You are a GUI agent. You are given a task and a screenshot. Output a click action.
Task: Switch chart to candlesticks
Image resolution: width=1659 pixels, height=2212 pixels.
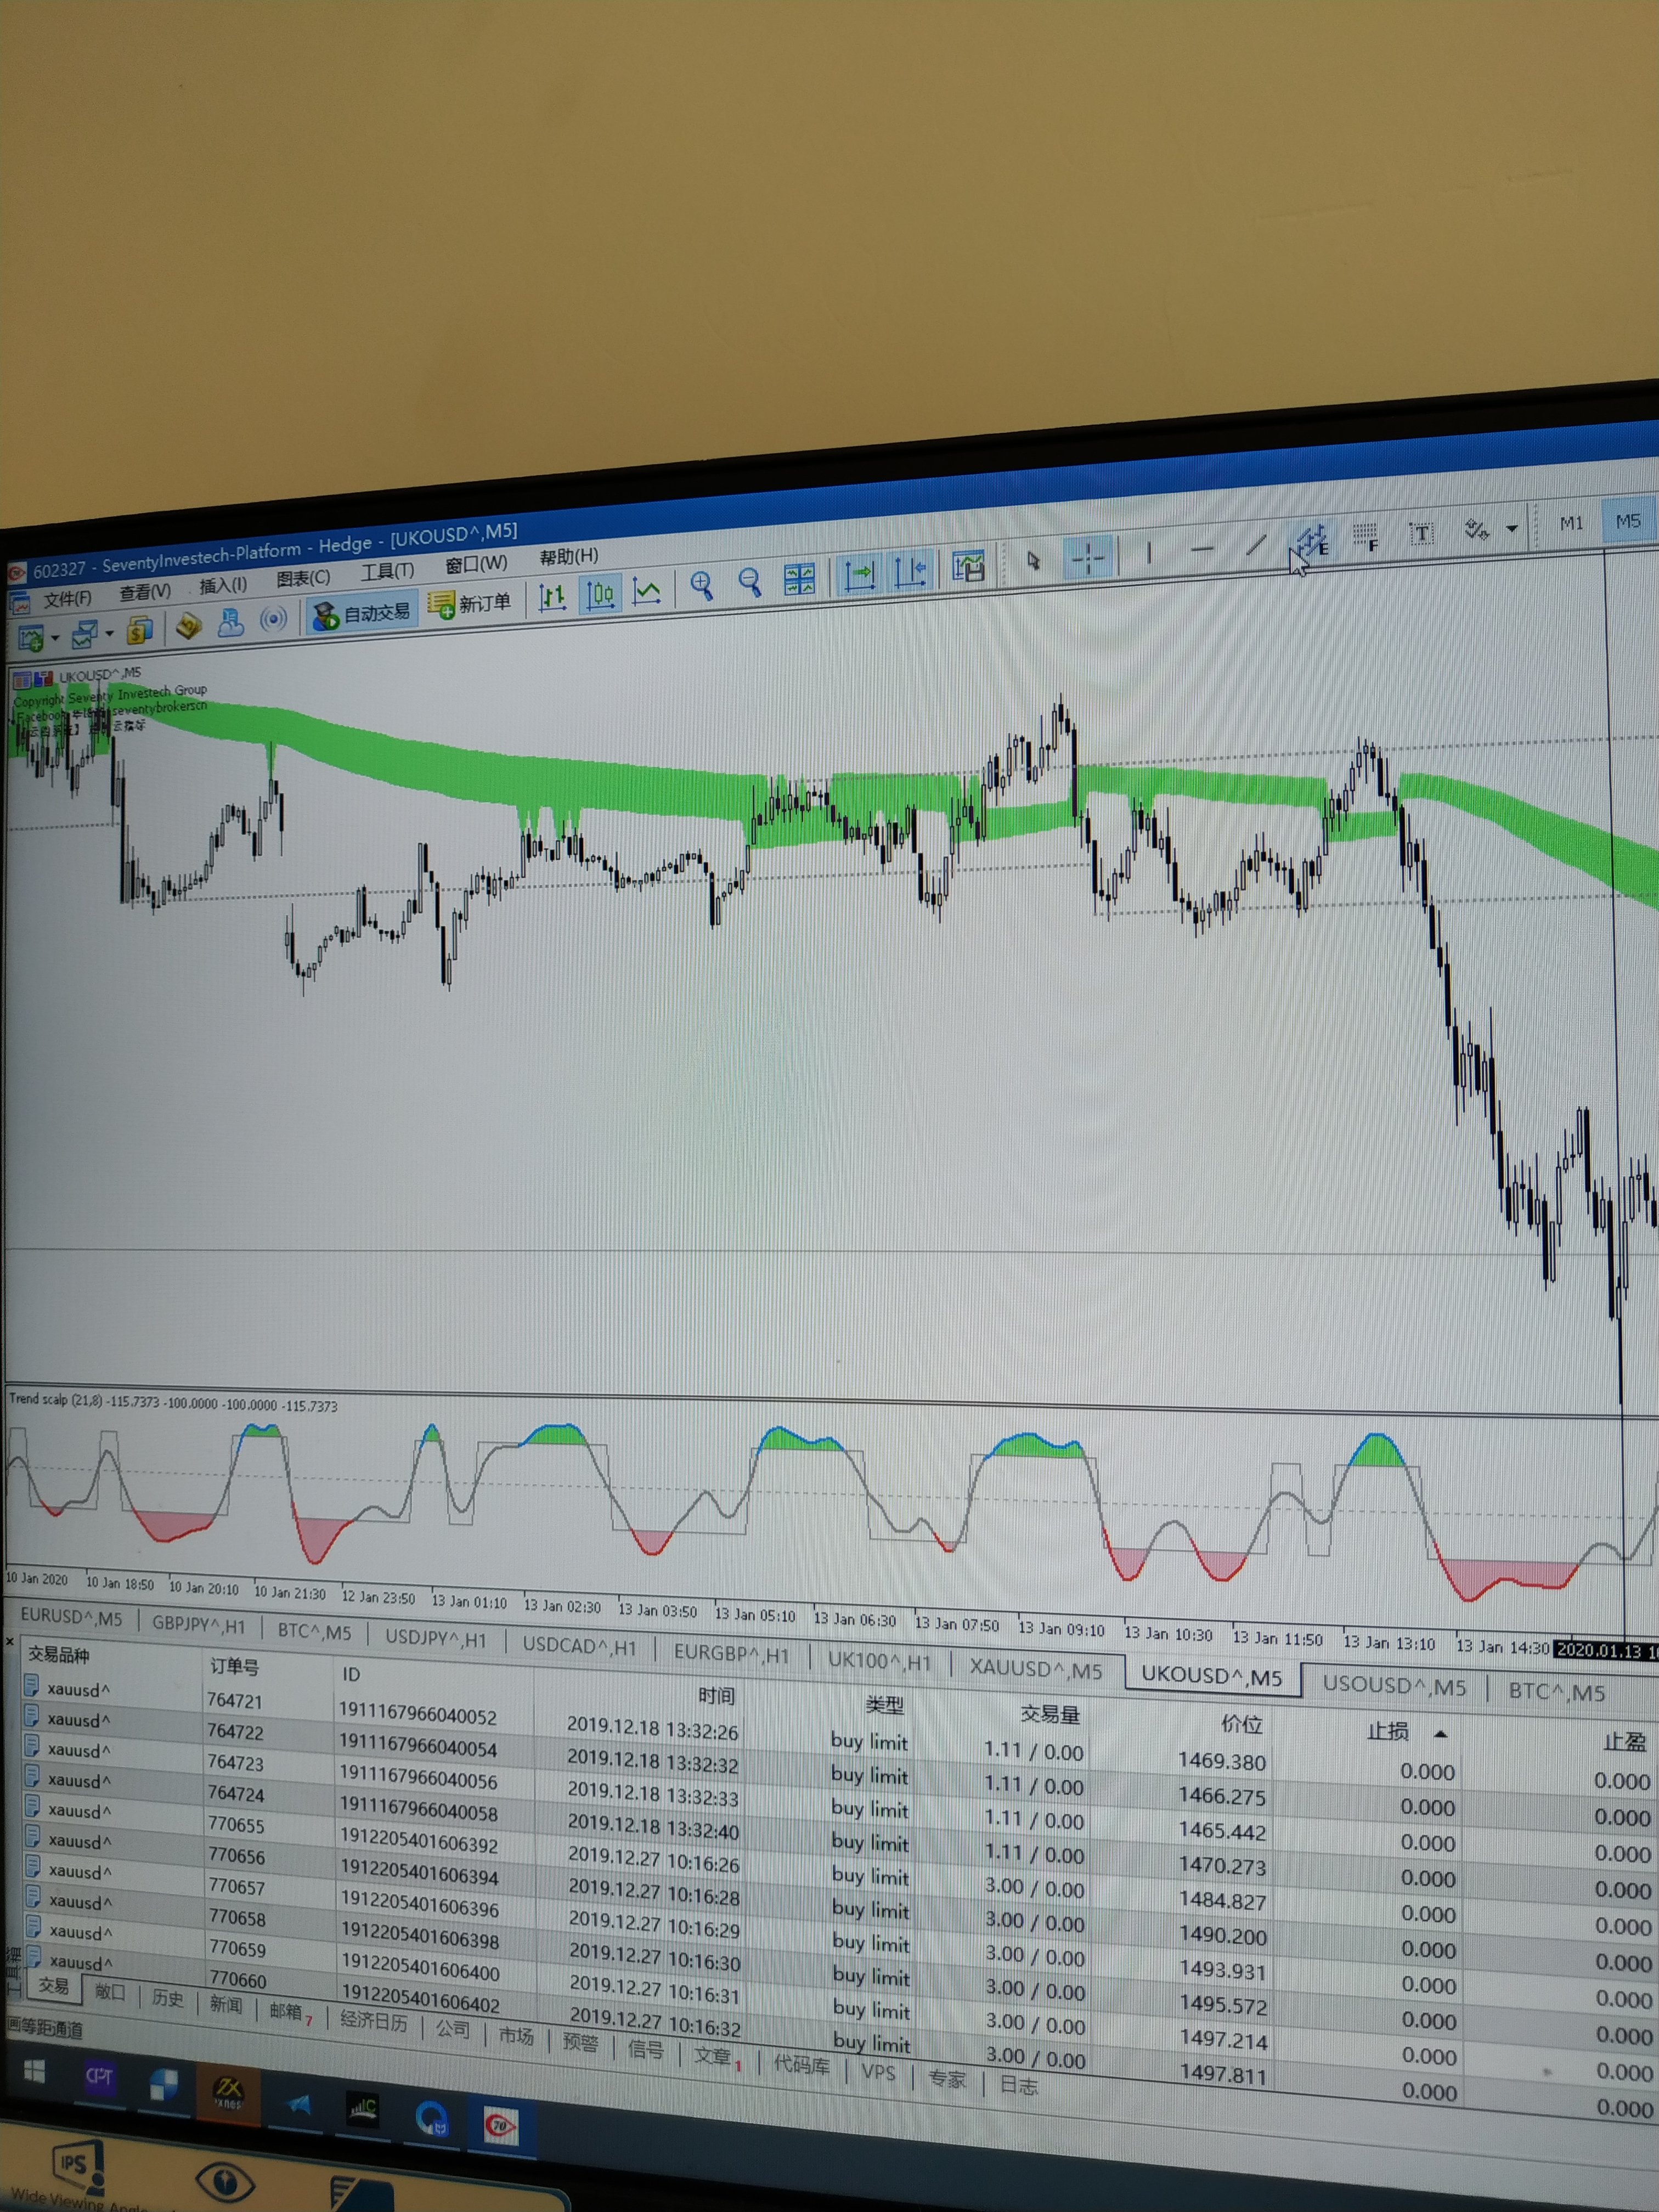pyautogui.click(x=600, y=595)
